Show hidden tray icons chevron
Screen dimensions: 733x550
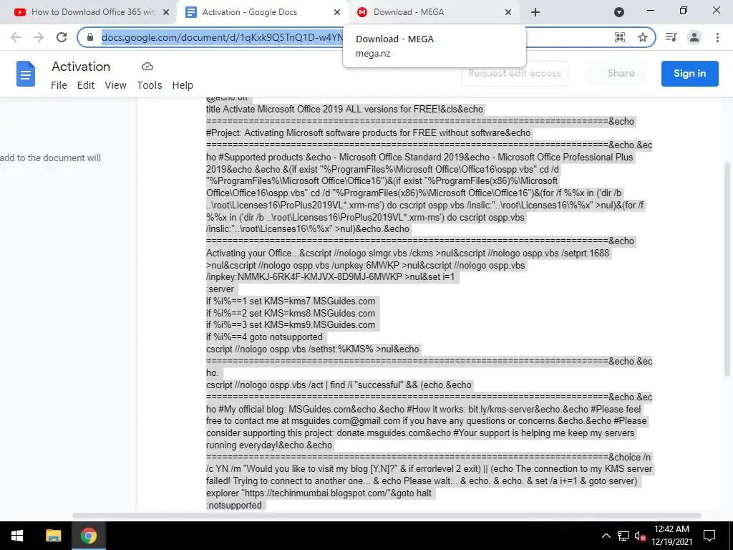pyautogui.click(x=606, y=536)
